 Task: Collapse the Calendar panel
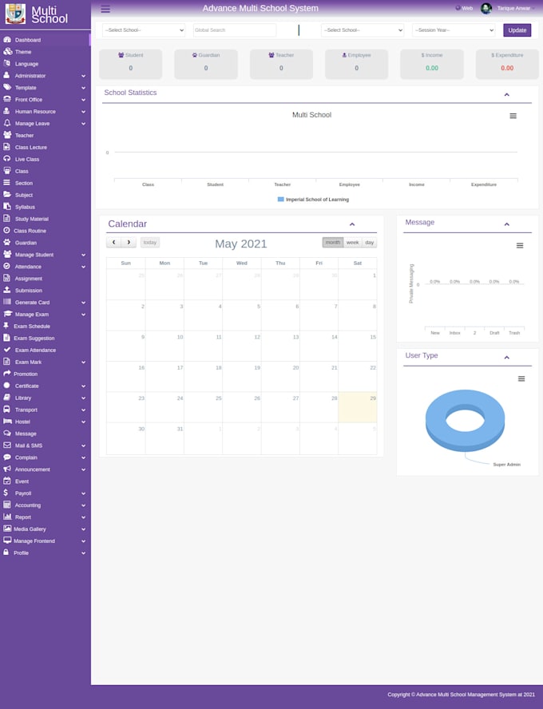(352, 224)
